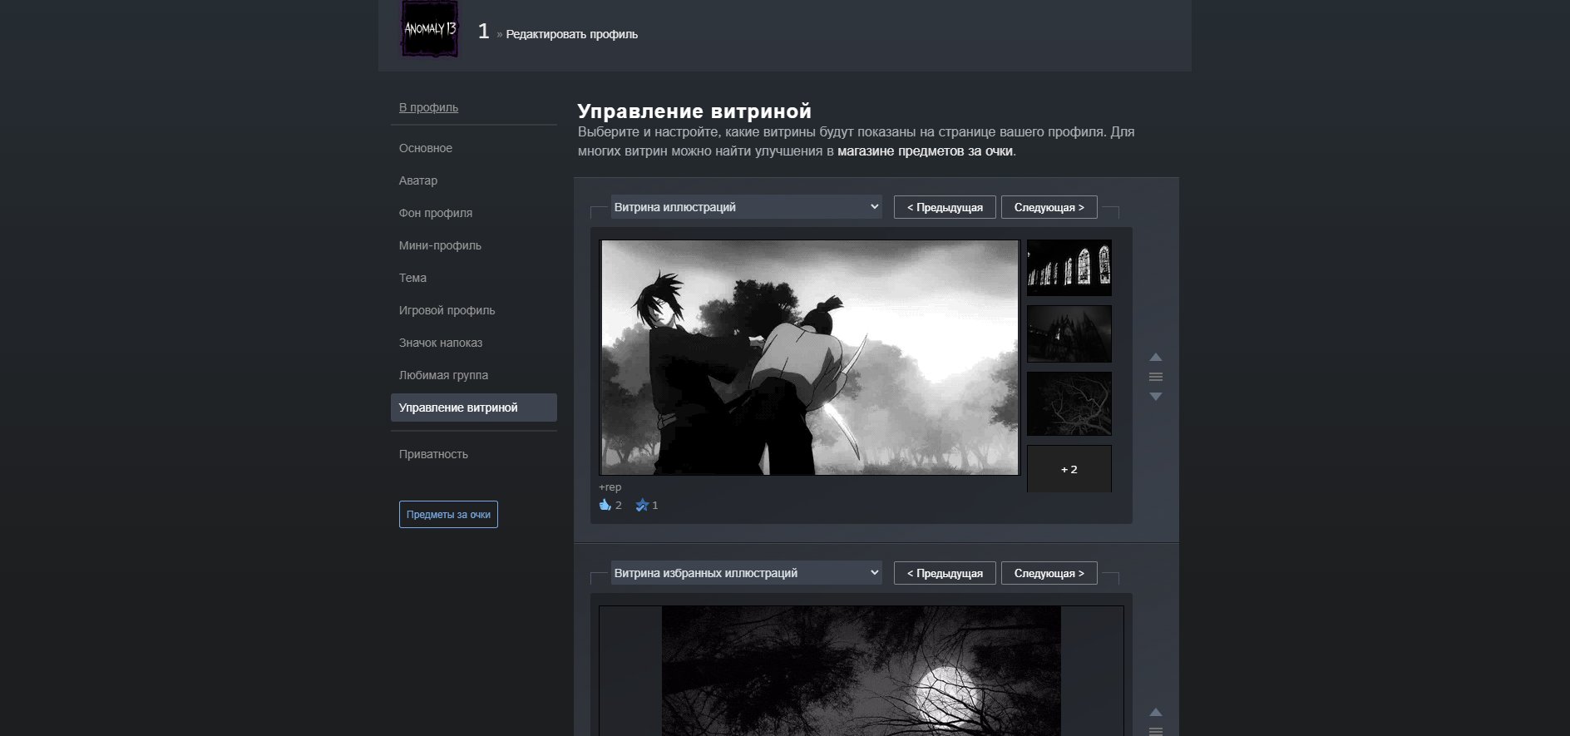Image resolution: width=1570 pixels, height=736 pixels.
Task: Click drag handle of illustration showcase
Action: pyautogui.click(x=1155, y=378)
